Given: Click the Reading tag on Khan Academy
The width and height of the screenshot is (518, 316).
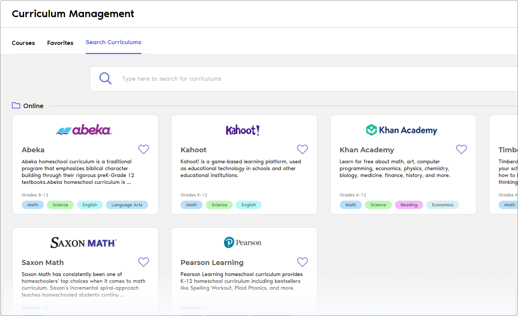Looking at the screenshot, I should click(409, 205).
